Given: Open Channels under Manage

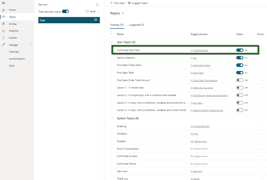Looking at the screenshot, I should pyautogui.click(x=14, y=52).
